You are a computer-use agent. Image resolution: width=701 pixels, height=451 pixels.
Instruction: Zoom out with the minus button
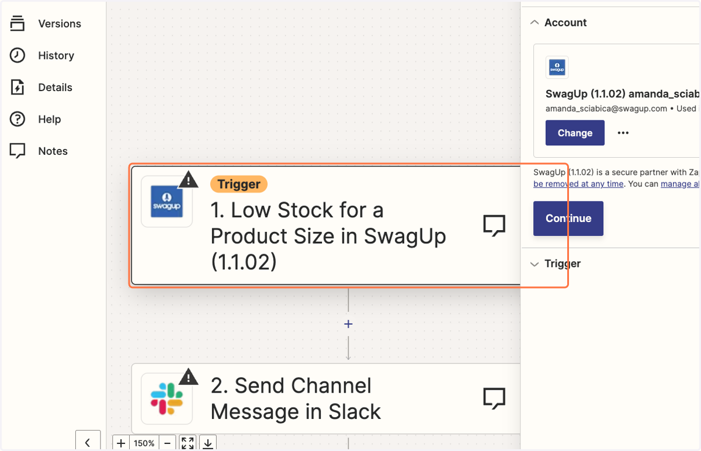pyautogui.click(x=167, y=443)
